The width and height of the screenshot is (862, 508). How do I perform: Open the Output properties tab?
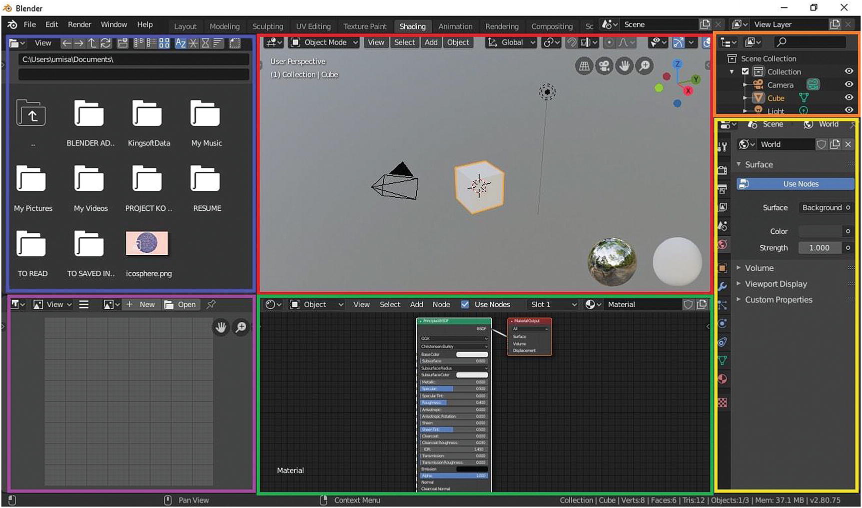click(723, 189)
